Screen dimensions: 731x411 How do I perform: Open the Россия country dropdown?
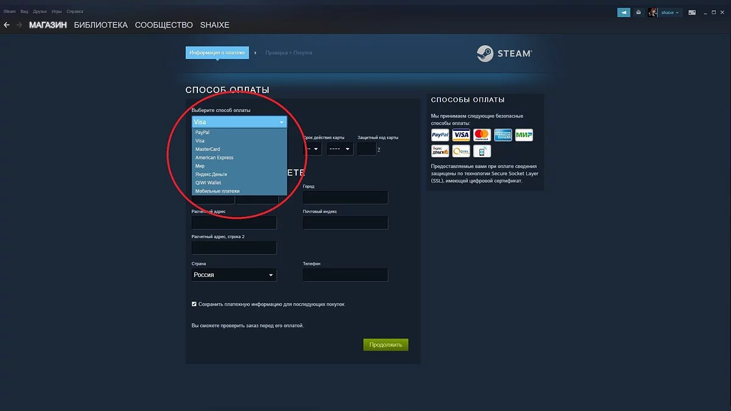coord(234,275)
